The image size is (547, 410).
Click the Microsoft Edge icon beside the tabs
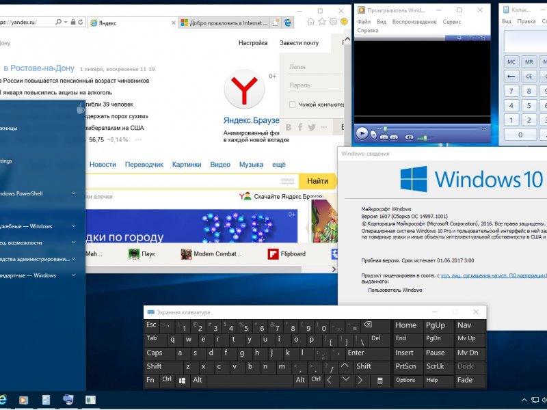(x=288, y=23)
